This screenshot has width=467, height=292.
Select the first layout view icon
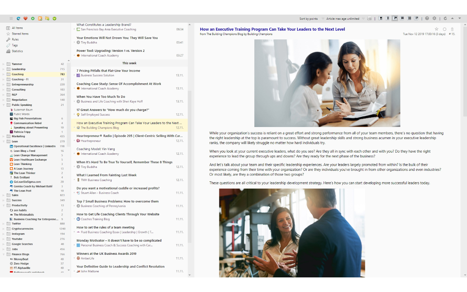pyautogui.click(x=381, y=19)
